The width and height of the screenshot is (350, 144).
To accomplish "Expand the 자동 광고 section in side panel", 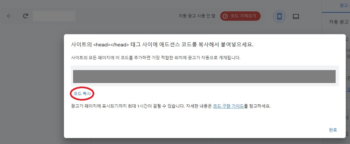I will coord(339,22).
